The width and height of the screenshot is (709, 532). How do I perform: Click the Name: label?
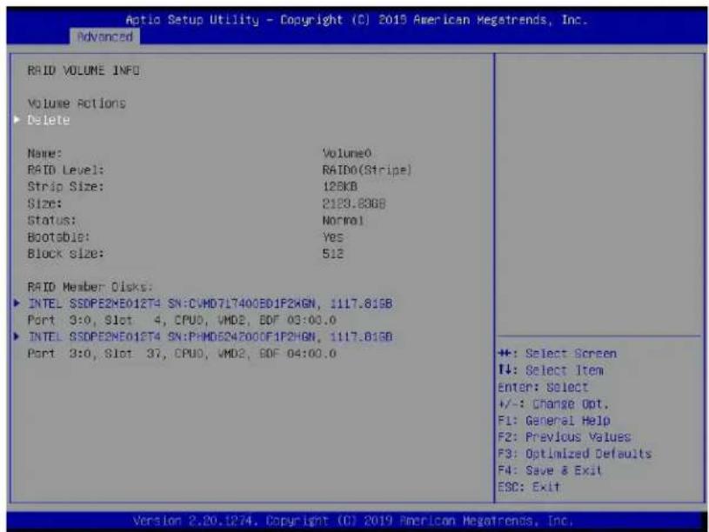(44, 153)
